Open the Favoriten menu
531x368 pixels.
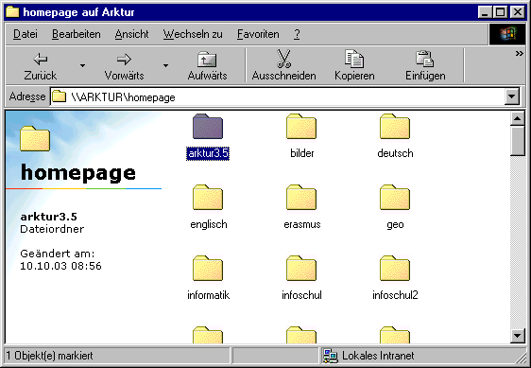click(x=258, y=34)
